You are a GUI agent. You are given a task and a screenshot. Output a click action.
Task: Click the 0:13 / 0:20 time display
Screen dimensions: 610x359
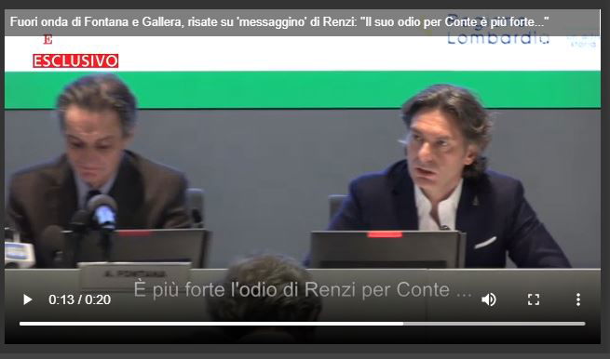80,299
